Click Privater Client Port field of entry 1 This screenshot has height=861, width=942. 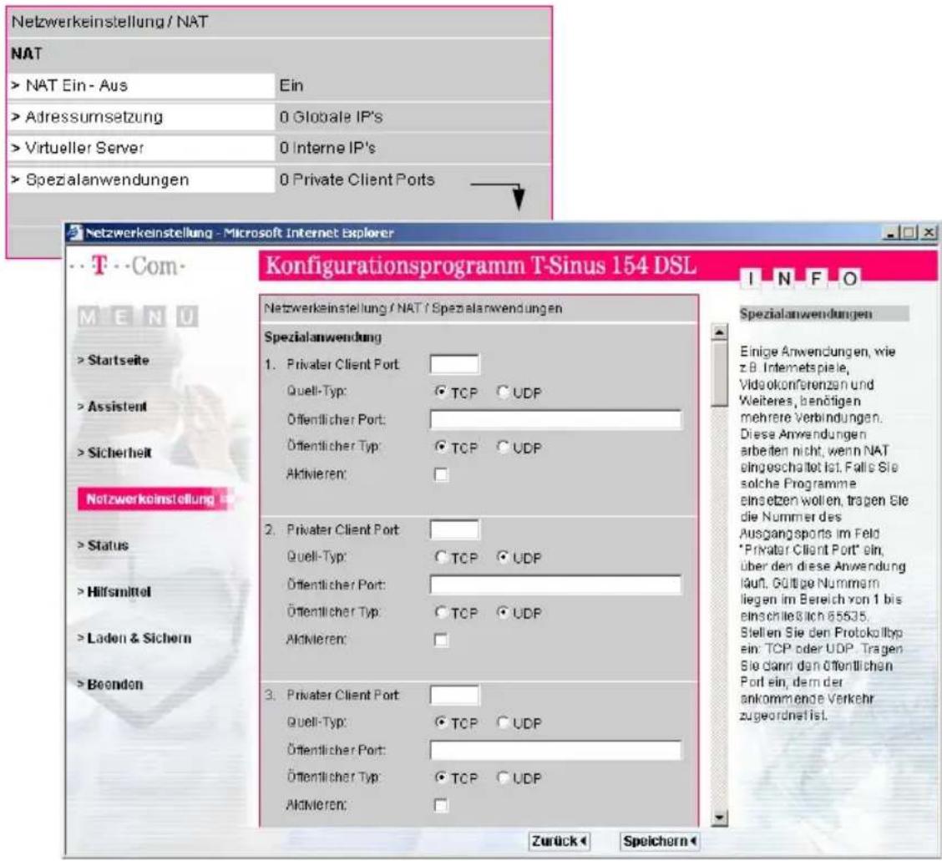(455, 364)
